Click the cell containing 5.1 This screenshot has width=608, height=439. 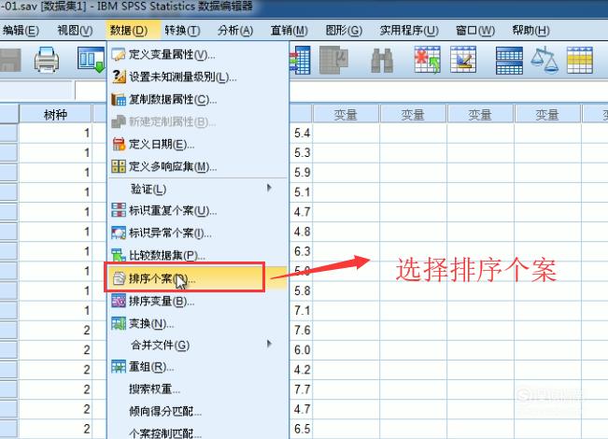301,192
